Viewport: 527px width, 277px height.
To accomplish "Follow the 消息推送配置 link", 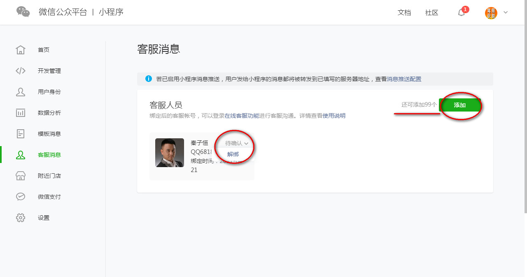I will pos(404,79).
